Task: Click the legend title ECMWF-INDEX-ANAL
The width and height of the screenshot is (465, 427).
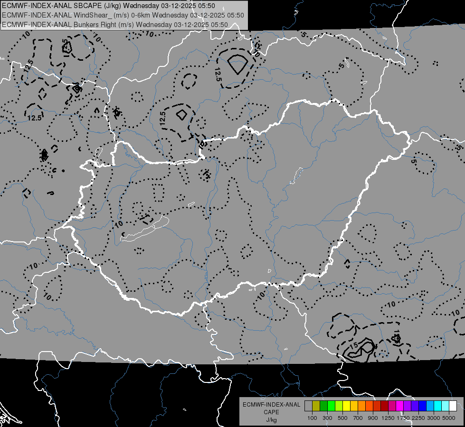Action: tap(272, 405)
